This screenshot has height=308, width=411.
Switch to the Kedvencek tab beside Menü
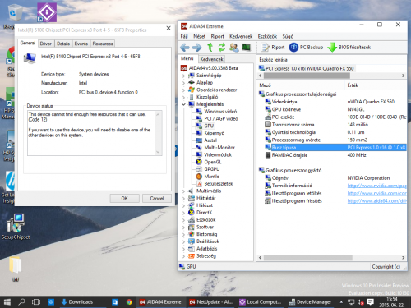(x=211, y=59)
